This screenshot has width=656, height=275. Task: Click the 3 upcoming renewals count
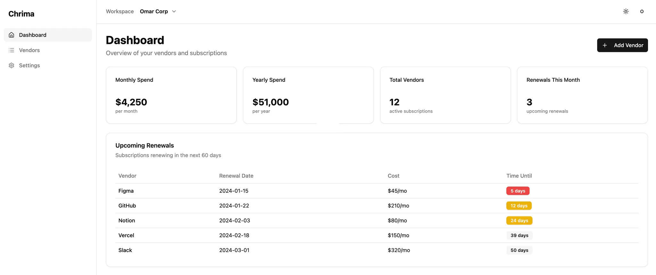pos(529,102)
